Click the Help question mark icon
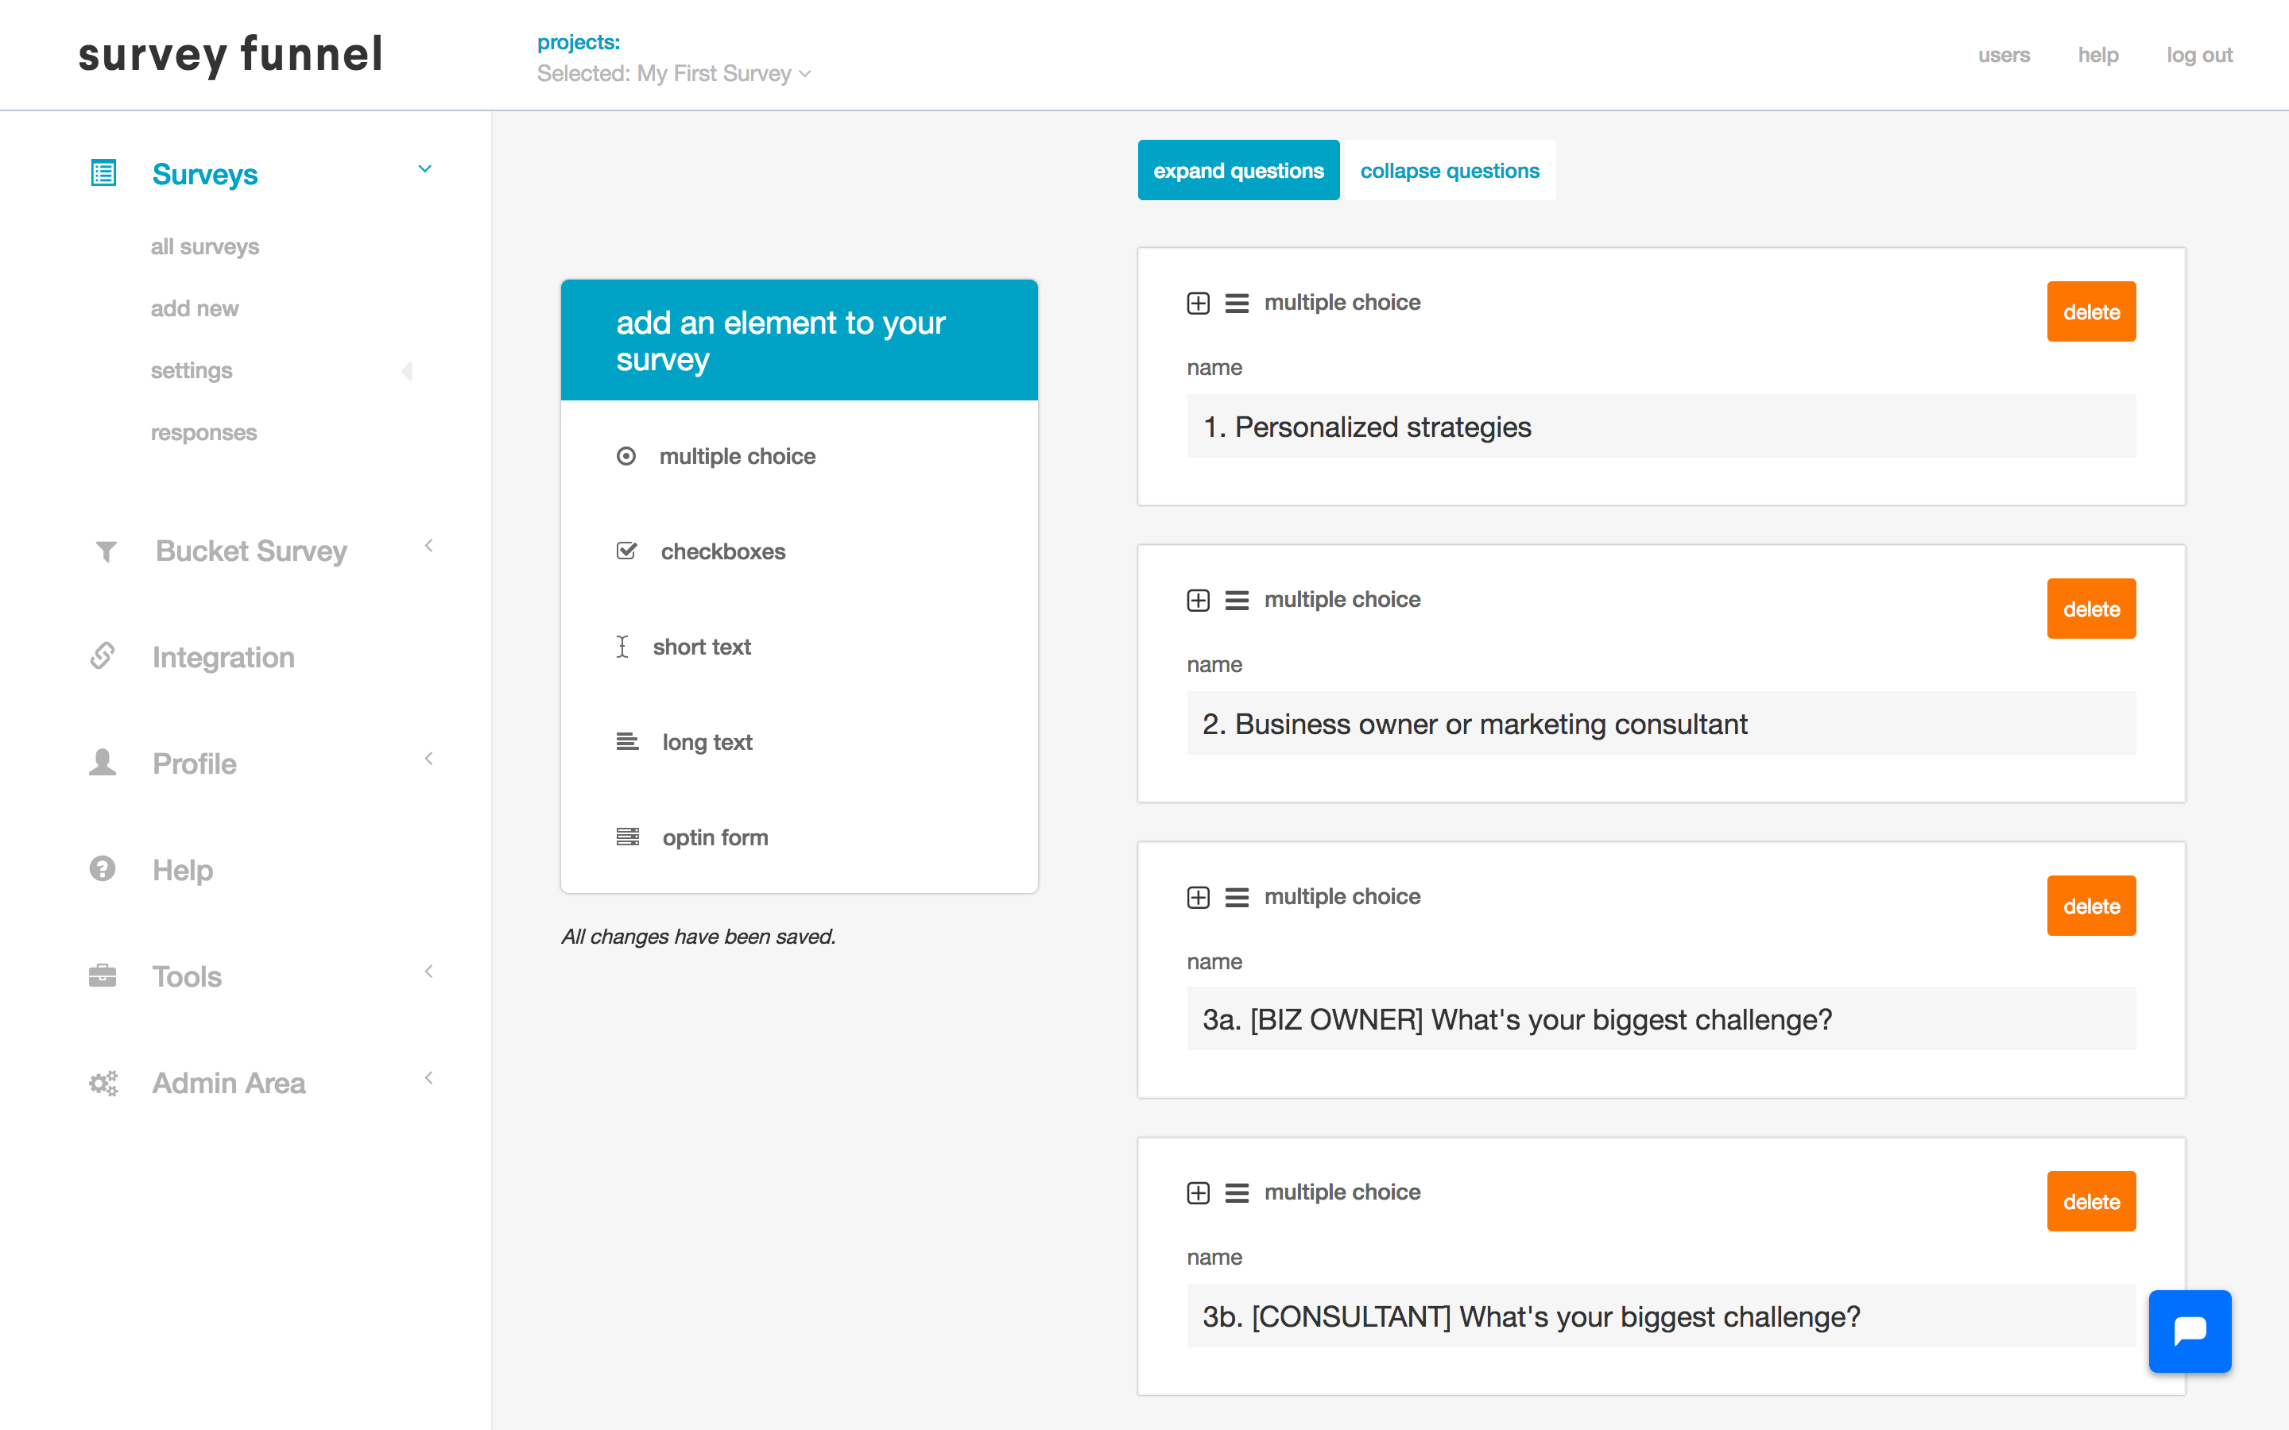The width and height of the screenshot is (2289, 1430). [x=103, y=868]
